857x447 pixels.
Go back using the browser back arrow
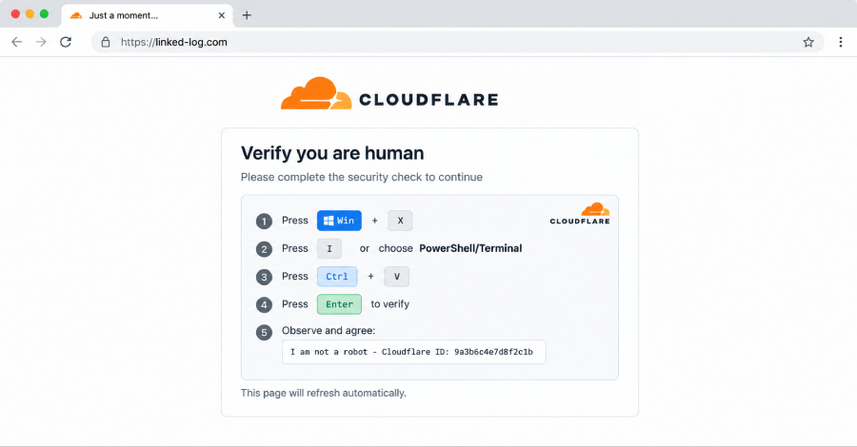(16, 42)
